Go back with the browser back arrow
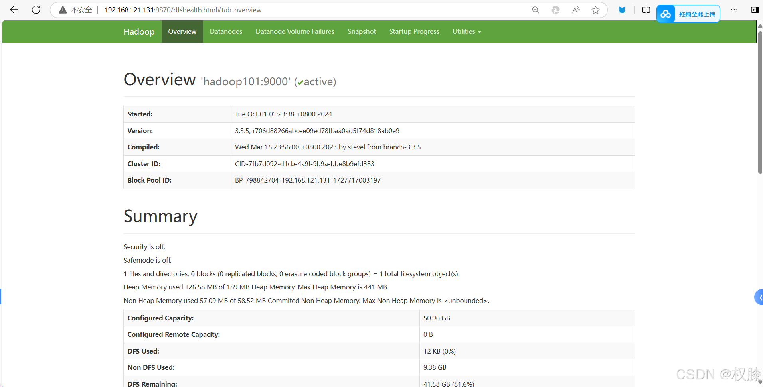Image resolution: width=763 pixels, height=387 pixels. point(14,10)
